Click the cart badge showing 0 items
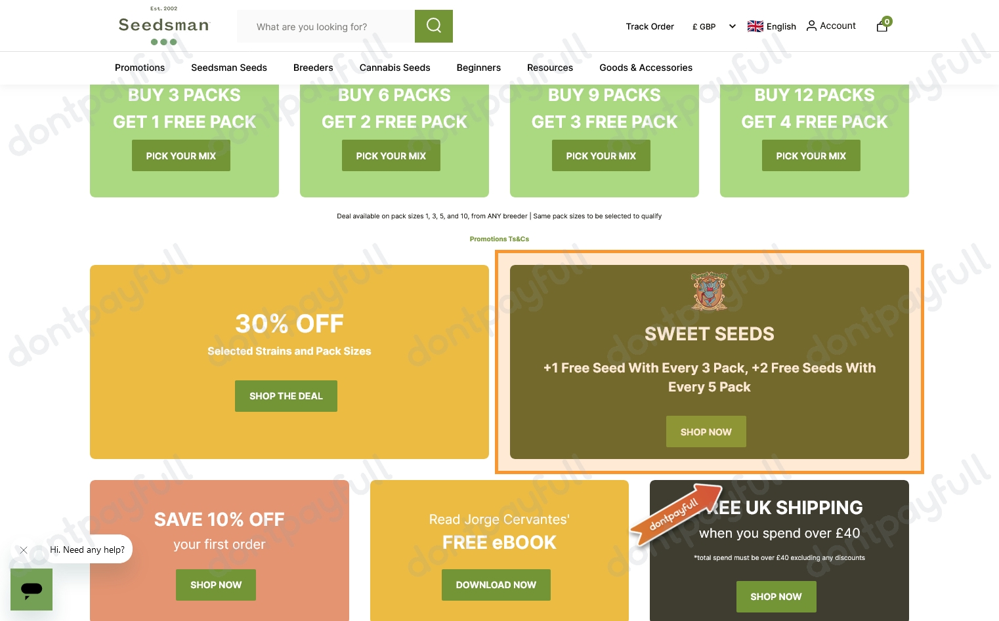Viewport: 999px width, 621px height. [x=887, y=21]
